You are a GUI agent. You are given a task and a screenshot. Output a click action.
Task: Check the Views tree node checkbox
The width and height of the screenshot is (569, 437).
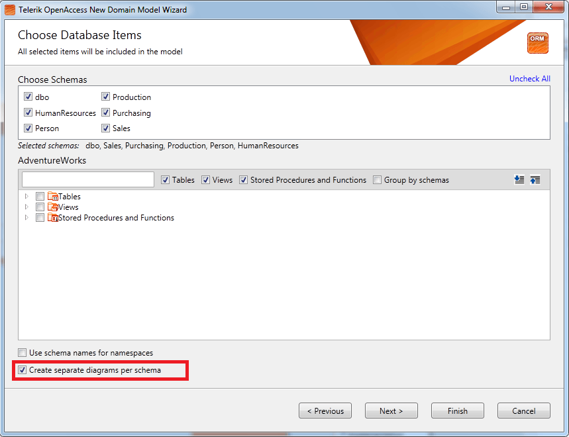click(40, 207)
